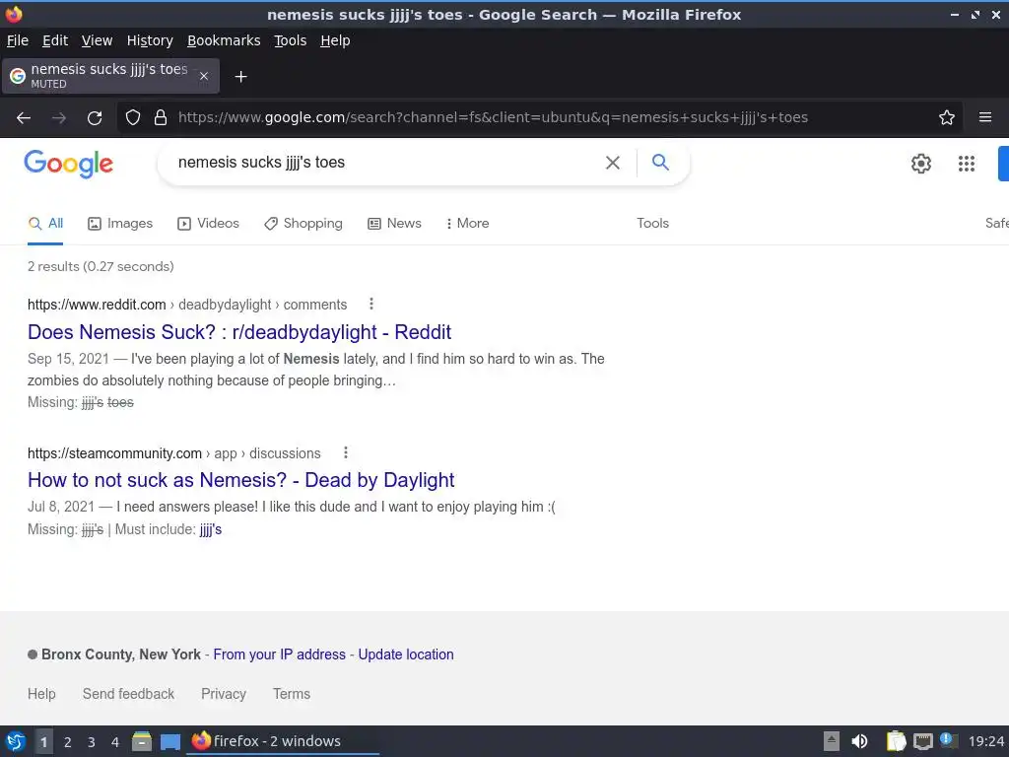Image resolution: width=1009 pixels, height=757 pixels.
Task: Go to the Google logo homepage
Action: 68,164
